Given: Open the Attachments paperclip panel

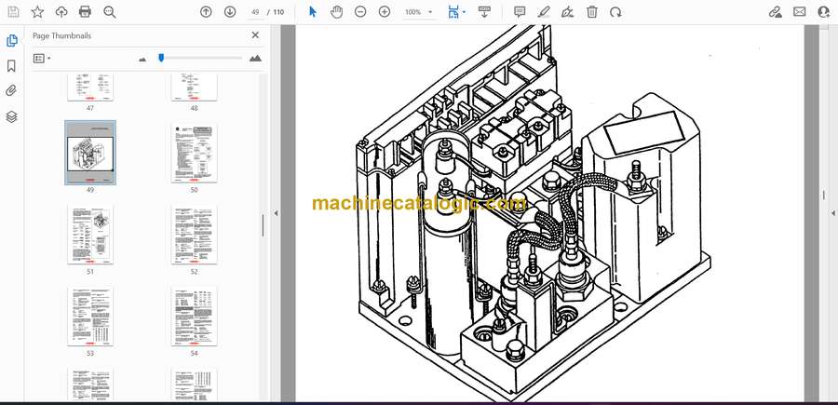Looking at the screenshot, I should [x=12, y=91].
